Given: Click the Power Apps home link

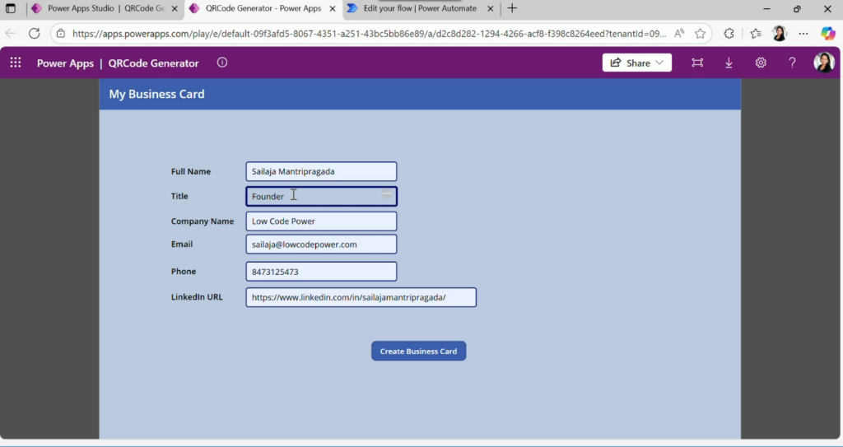Looking at the screenshot, I should (65, 63).
